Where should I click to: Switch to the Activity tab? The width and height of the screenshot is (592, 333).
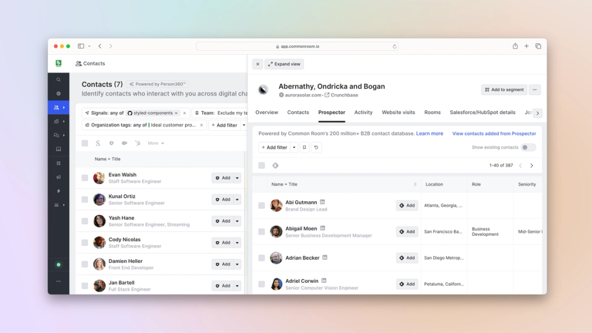pyautogui.click(x=363, y=113)
